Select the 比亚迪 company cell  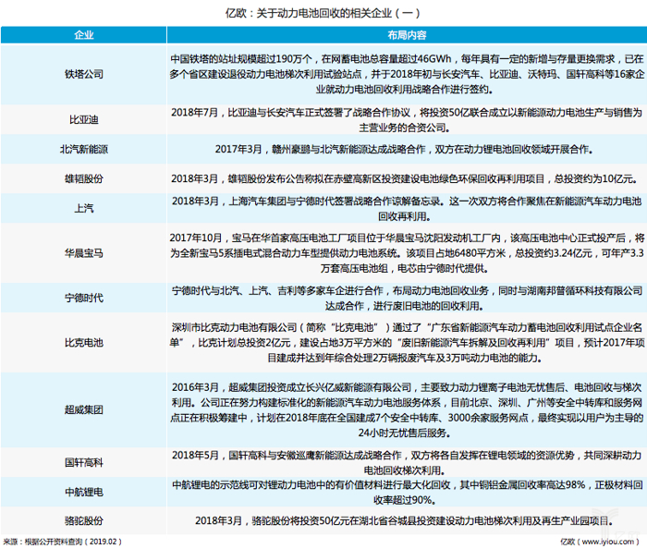click(84, 119)
